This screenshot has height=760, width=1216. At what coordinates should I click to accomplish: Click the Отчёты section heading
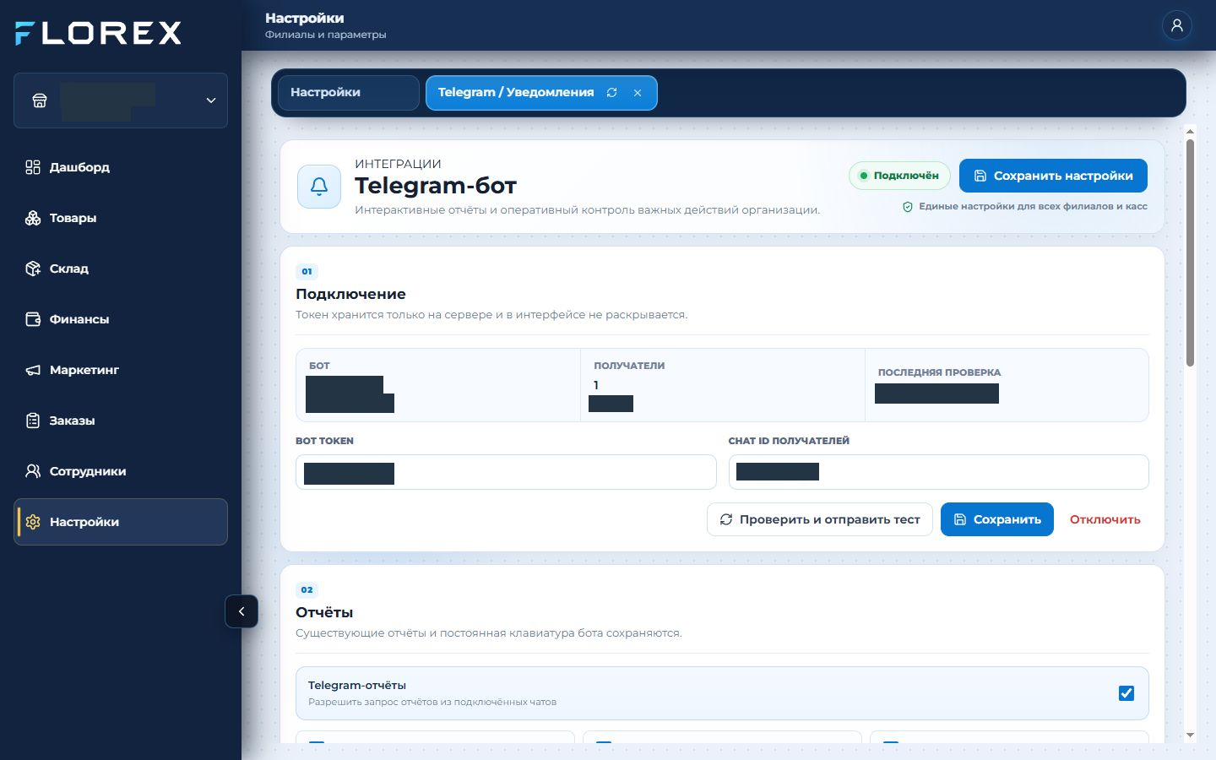click(x=324, y=612)
